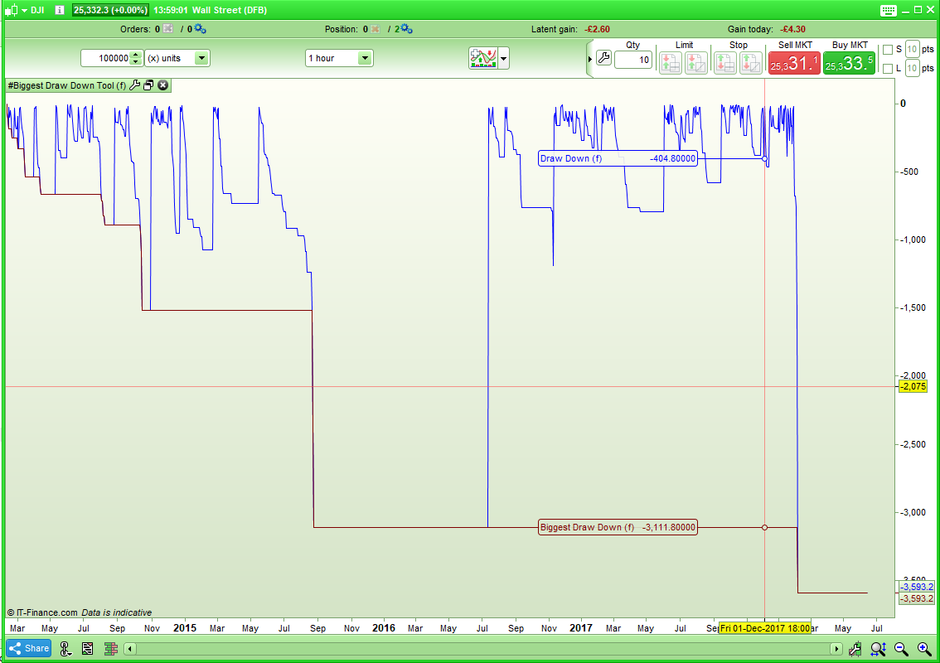940x663 pixels.
Task: Detach the Biggest Draw Down Tool panel
Action: pos(148,85)
